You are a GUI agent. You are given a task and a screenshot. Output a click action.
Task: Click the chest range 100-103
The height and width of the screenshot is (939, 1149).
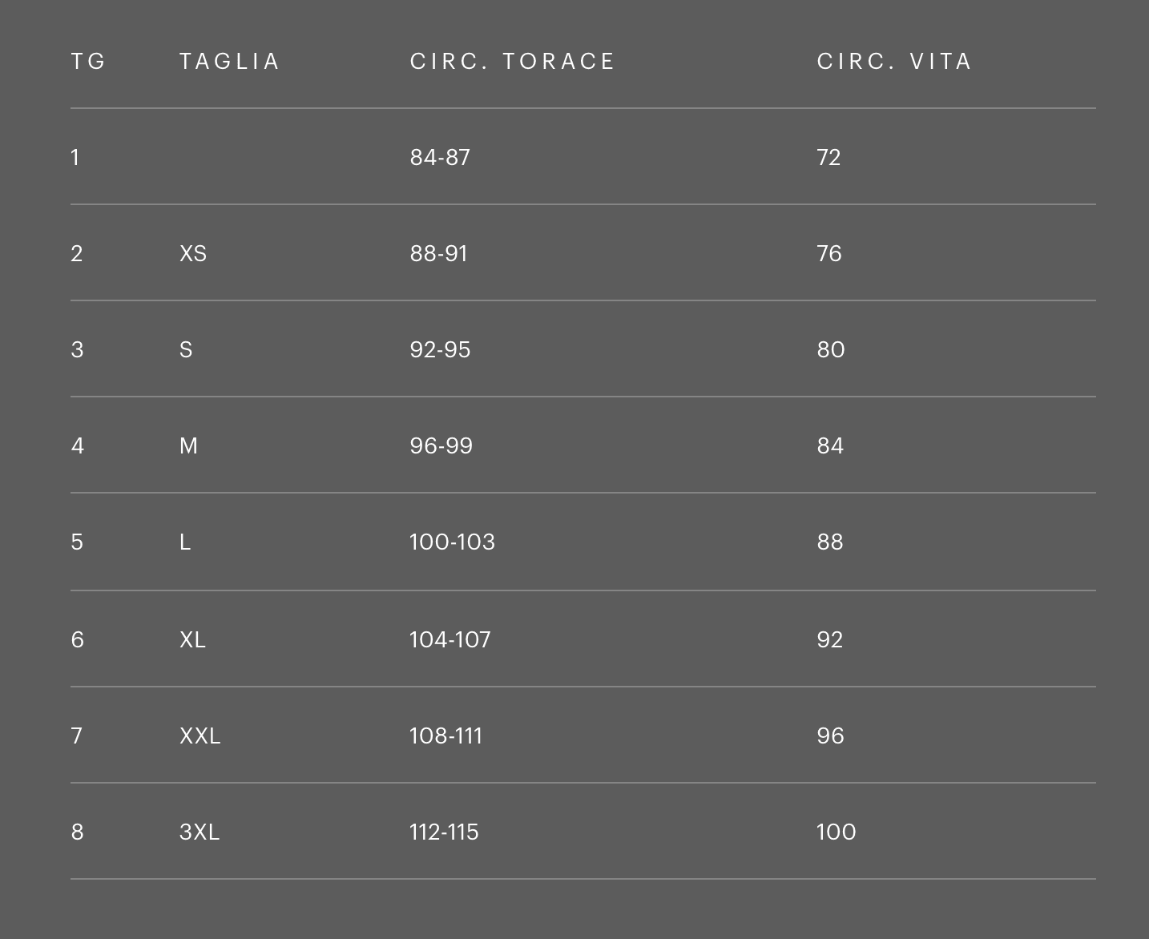(452, 542)
